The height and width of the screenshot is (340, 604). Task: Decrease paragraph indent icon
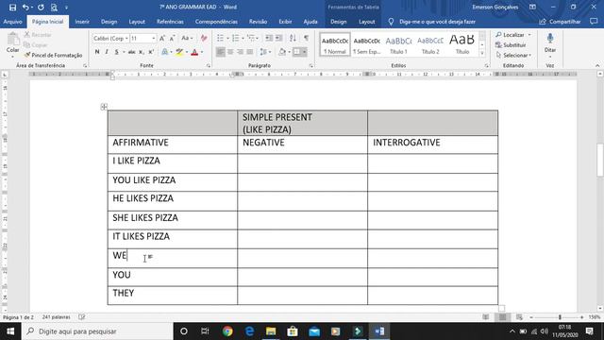click(269, 38)
